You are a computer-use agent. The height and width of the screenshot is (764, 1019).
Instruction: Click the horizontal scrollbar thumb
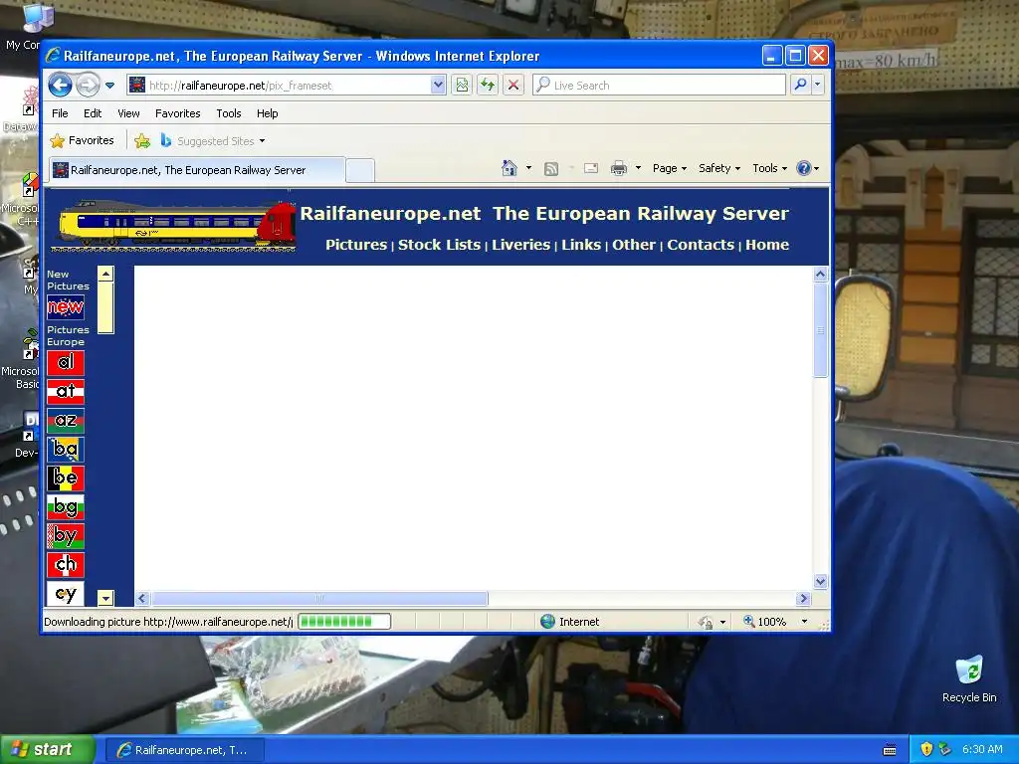coord(319,598)
